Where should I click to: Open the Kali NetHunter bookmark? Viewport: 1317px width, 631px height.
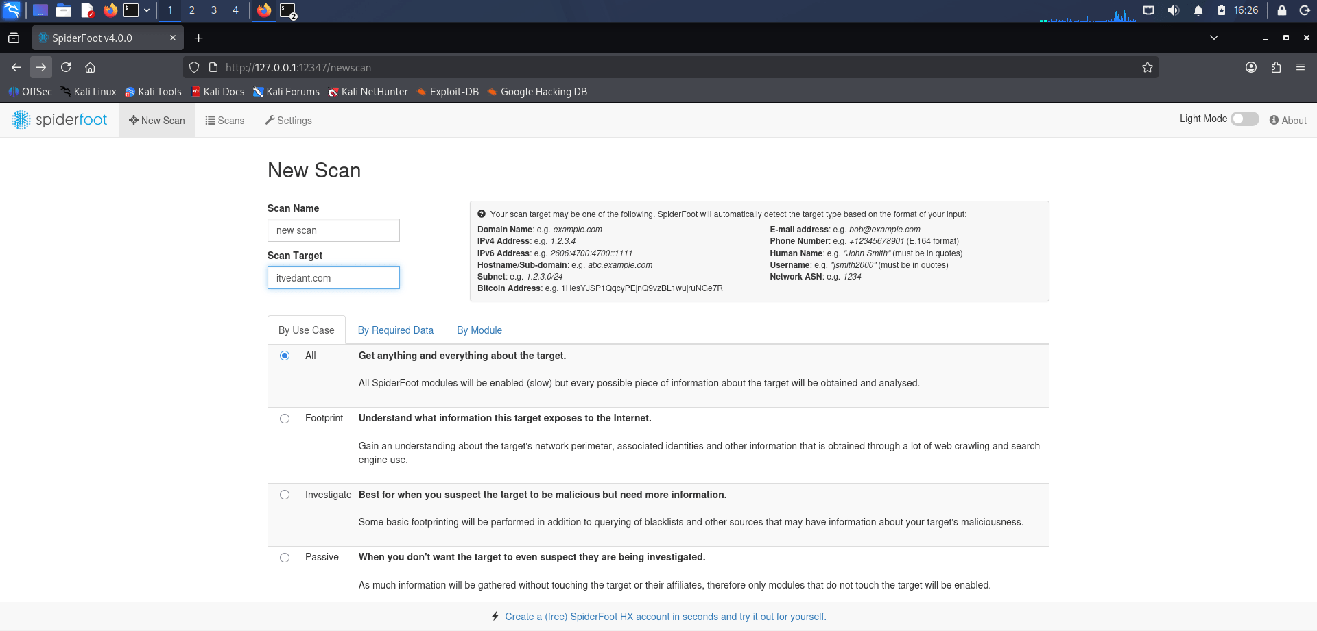coord(368,92)
